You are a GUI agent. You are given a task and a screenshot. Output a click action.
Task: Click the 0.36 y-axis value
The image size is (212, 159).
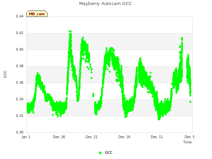(x=20, y=82)
